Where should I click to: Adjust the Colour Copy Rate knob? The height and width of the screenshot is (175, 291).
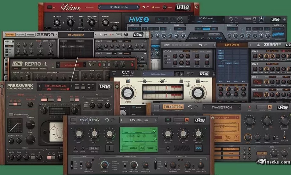coord(94,134)
